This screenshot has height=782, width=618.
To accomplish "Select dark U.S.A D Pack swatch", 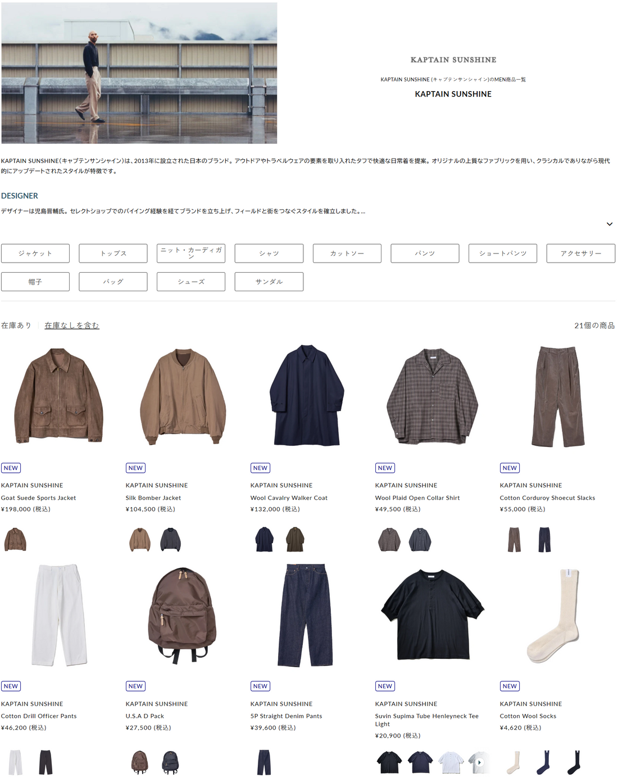I will 170,762.
